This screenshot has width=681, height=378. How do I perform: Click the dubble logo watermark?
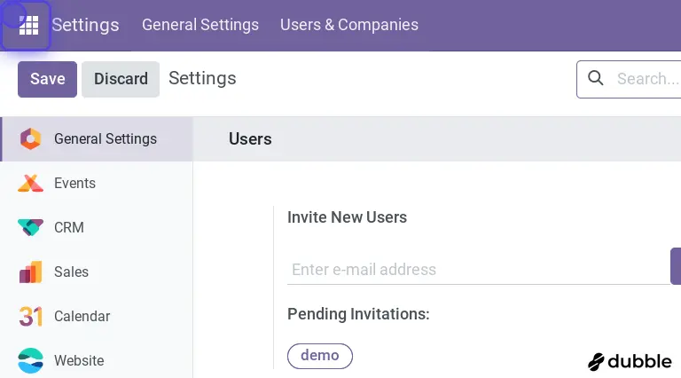[630, 361]
